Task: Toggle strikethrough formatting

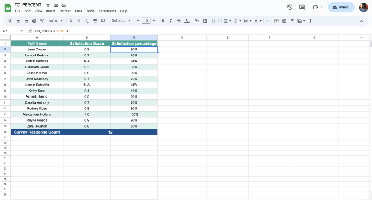Action: tap(179, 21)
